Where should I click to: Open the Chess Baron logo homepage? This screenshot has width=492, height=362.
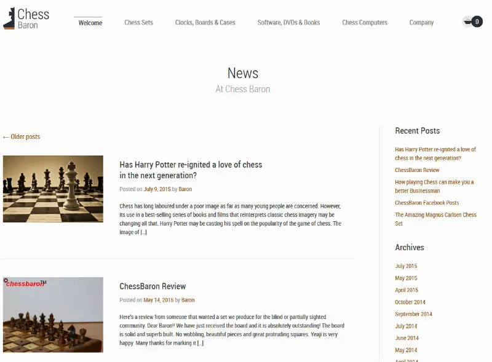click(26, 18)
